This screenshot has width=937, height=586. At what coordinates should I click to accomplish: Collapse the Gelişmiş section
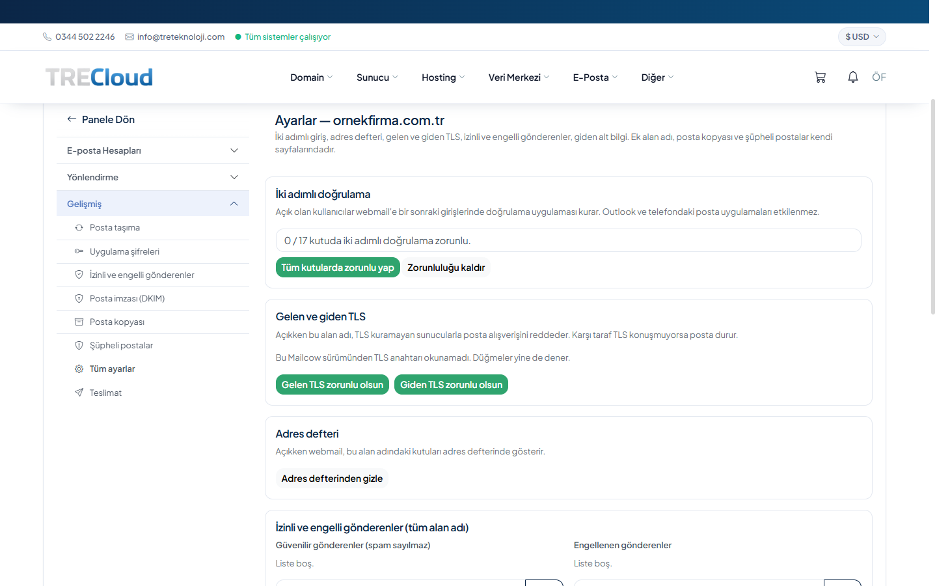pyautogui.click(x=153, y=204)
